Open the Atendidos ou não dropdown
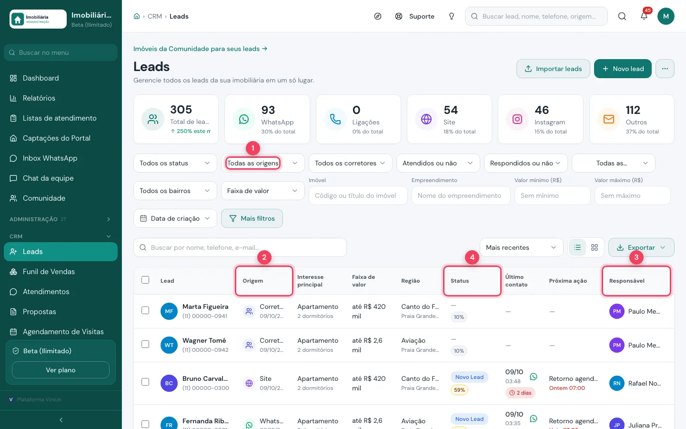The image size is (686, 429). [438, 163]
